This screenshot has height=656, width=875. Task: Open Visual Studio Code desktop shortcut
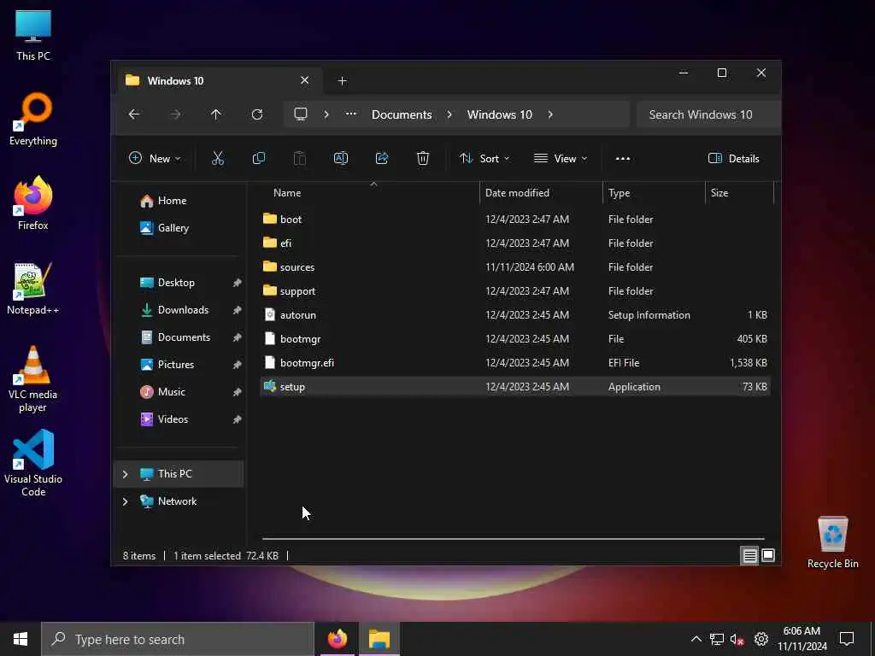(x=33, y=463)
